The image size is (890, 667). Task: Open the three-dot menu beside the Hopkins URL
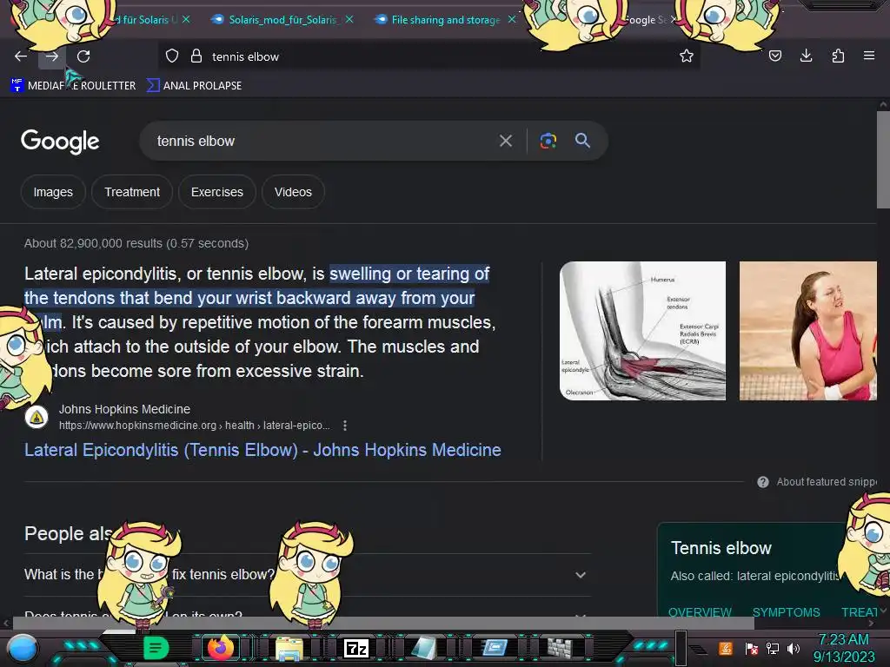pyautogui.click(x=344, y=426)
